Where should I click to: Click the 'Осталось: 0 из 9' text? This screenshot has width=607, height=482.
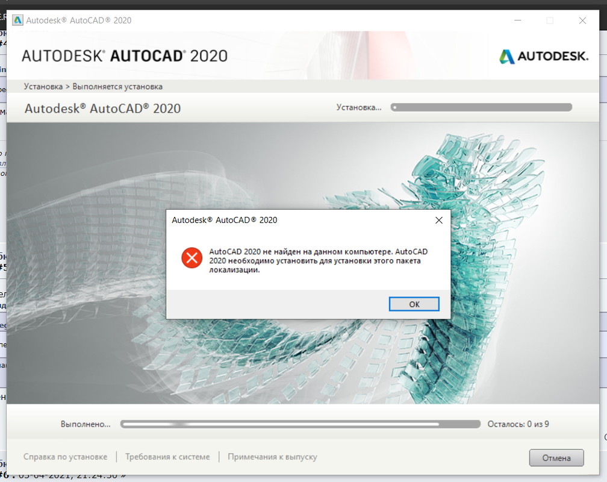518,424
